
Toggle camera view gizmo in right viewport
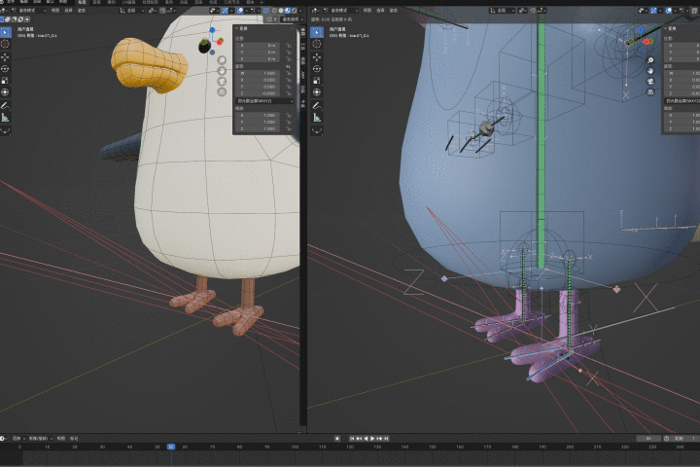[650, 82]
